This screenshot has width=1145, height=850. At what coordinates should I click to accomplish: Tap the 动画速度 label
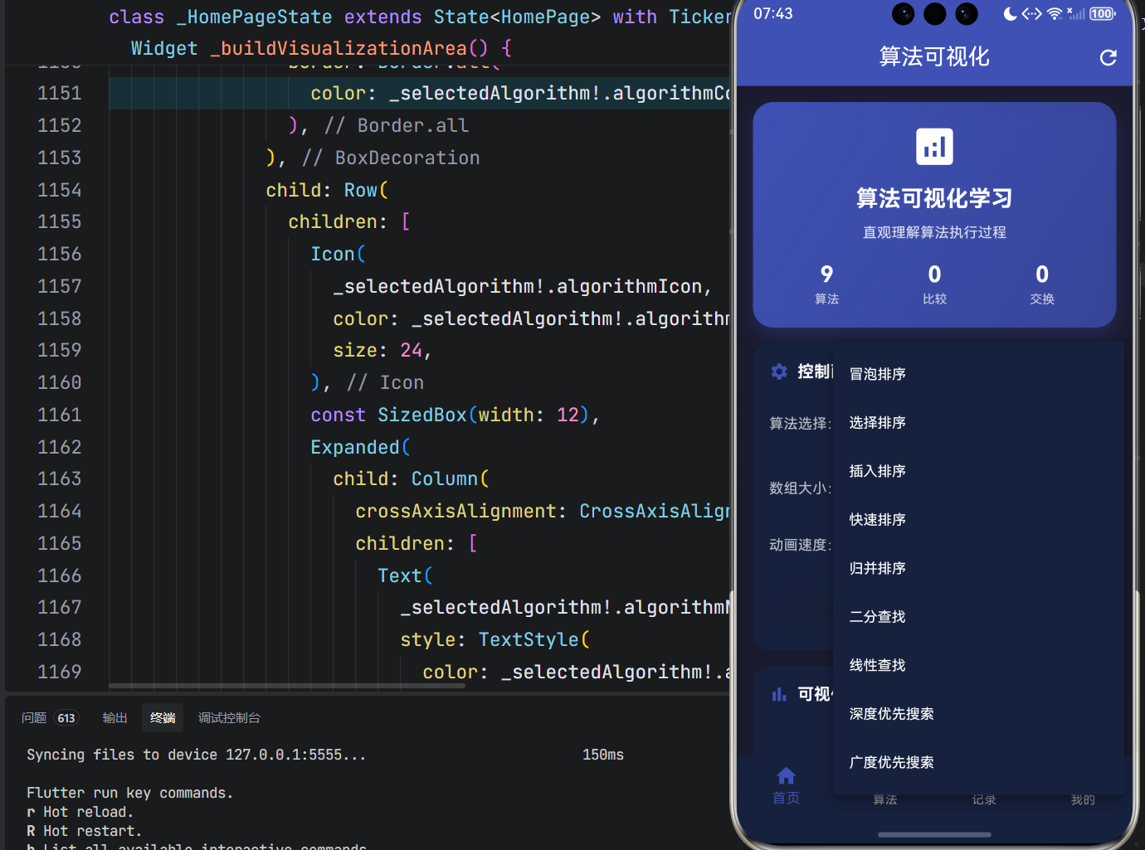click(x=800, y=545)
